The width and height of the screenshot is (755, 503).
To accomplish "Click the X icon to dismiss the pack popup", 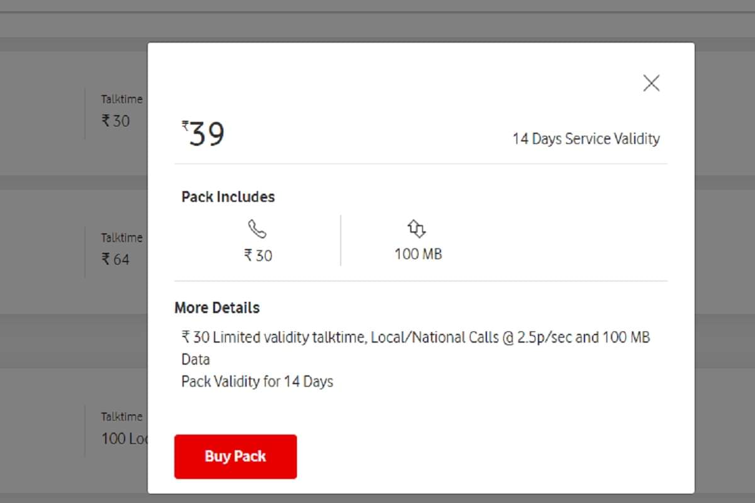I will coord(651,83).
